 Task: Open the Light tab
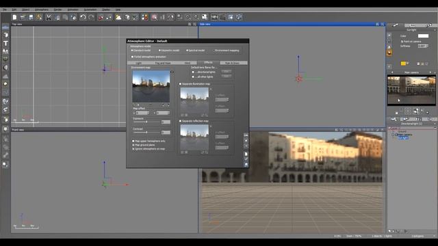138,63
